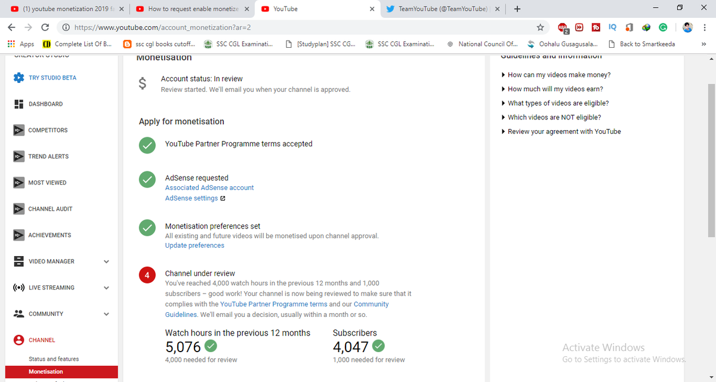Screen dimensions: 716x382
Task: Click the Competitors vidIQ icon
Action: click(18, 130)
